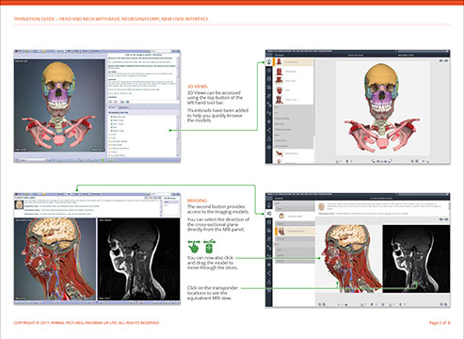
Task: Select axial brain thumbnail in new MRI window list
Action: point(281,216)
